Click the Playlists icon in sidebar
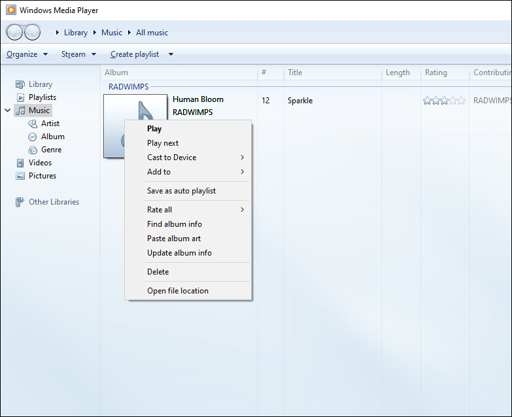The image size is (512, 417). coord(20,97)
